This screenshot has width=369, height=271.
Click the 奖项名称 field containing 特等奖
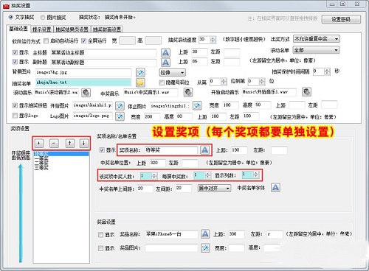pos(171,150)
